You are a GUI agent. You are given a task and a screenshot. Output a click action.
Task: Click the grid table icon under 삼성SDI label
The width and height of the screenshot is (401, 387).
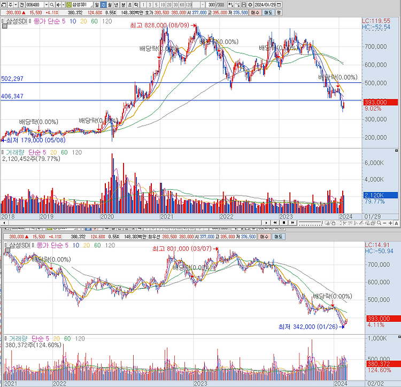click(x=4, y=26)
